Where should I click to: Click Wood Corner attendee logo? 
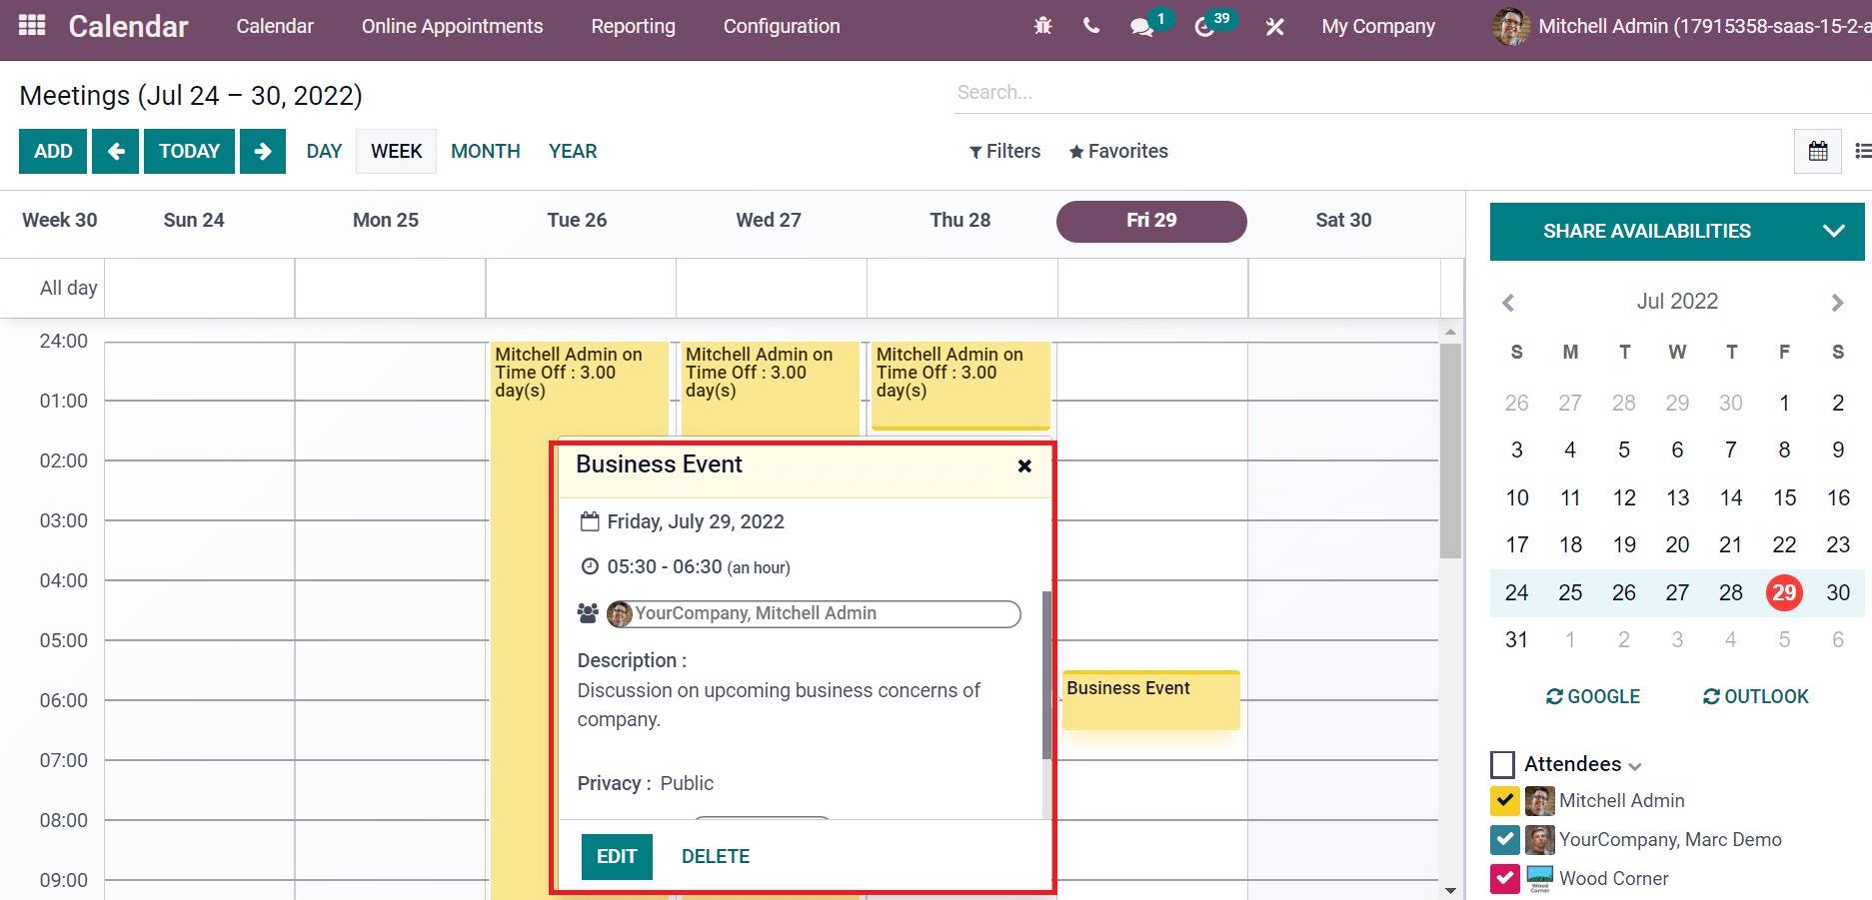click(x=1540, y=879)
